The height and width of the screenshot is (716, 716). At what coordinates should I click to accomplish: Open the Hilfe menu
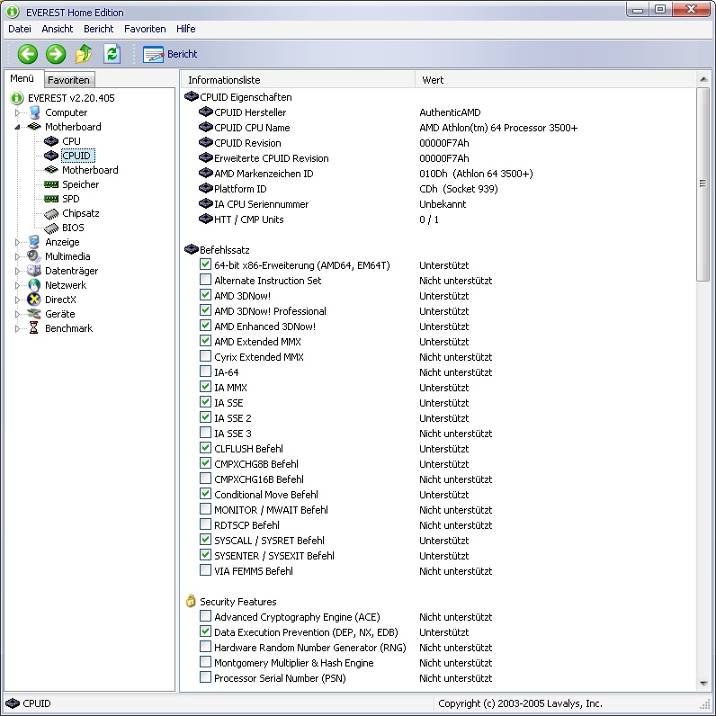(186, 29)
